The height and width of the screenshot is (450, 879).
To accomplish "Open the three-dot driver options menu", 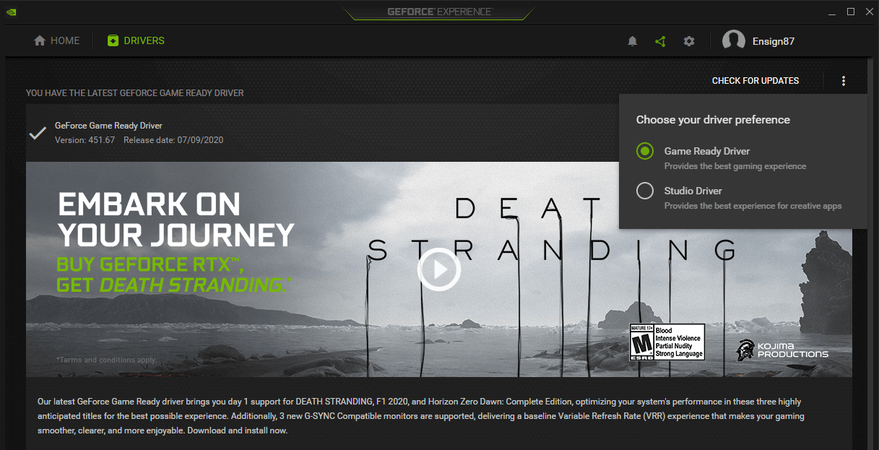I will 844,81.
